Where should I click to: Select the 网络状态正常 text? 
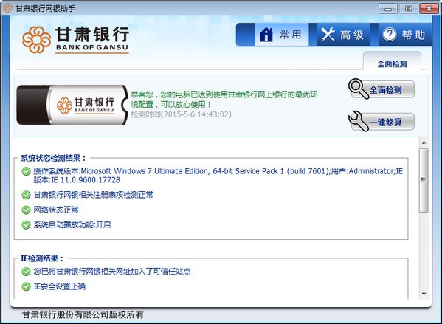tap(56, 210)
